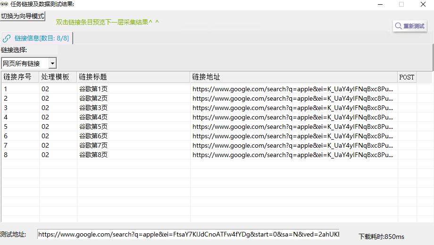Expand the 网页所有链接 dropdown arrow
Viewport: 434px width, 245px height.
pyautogui.click(x=52, y=63)
